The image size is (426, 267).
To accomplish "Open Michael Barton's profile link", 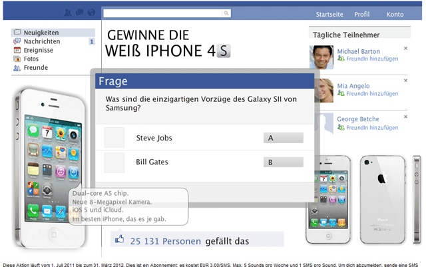I will 358,51.
